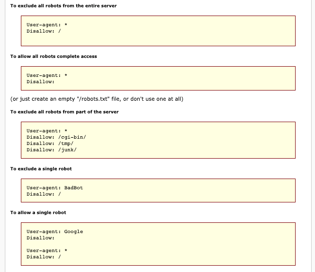Click 'User-agent: *' in the complete access code box
Screen dimensions: 315x272
click(47, 75)
